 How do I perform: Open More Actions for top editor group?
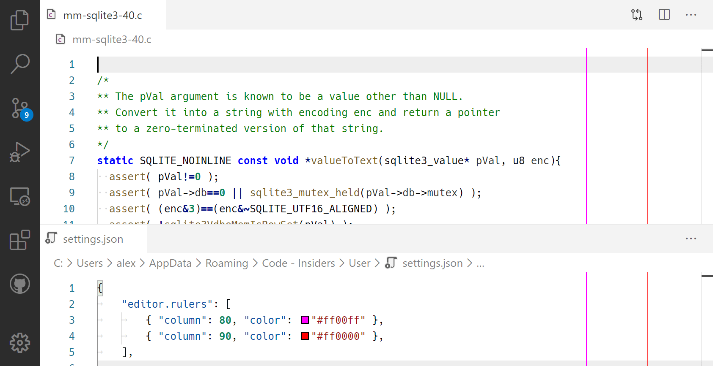(x=691, y=15)
